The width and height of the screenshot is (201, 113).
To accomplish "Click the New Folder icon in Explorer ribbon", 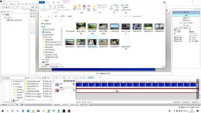I will point(94,7).
